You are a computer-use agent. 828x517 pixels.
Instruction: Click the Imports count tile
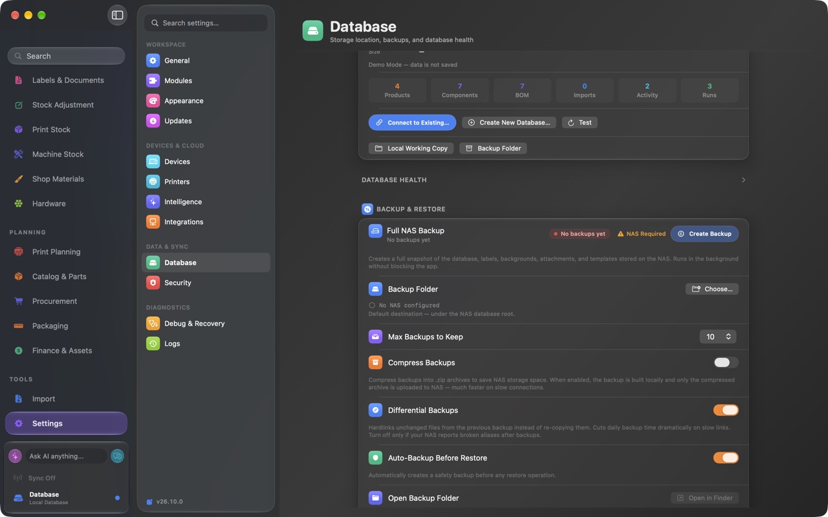(x=585, y=90)
